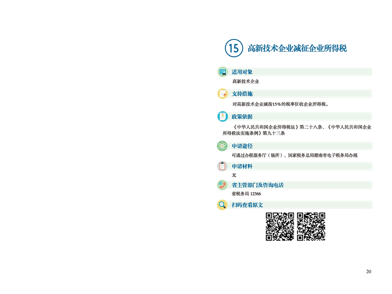
Task: Click the line 所得税法实施条例》第九十三条
Action: (x=254, y=133)
